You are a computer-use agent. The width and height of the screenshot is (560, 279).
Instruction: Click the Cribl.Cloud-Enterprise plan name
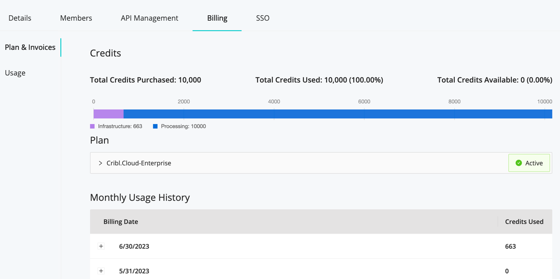point(139,163)
